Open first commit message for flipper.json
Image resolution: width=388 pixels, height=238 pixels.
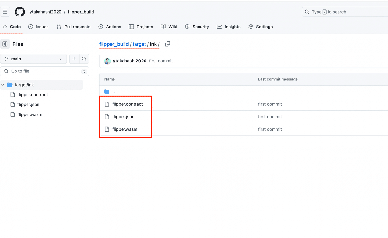point(270,117)
